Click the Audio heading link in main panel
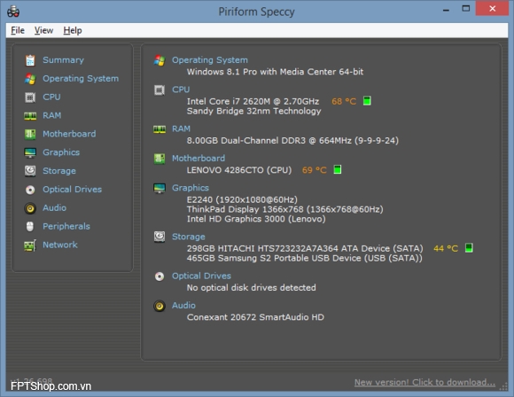The image size is (514, 397). [x=184, y=306]
